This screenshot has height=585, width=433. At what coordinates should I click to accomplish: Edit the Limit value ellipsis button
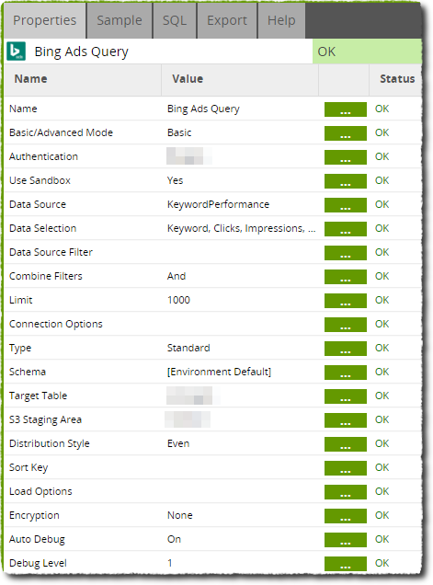coord(345,301)
